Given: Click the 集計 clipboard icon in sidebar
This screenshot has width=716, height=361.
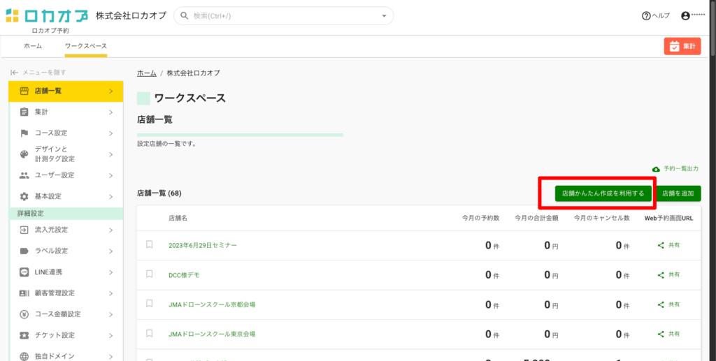Looking at the screenshot, I should click(24, 112).
